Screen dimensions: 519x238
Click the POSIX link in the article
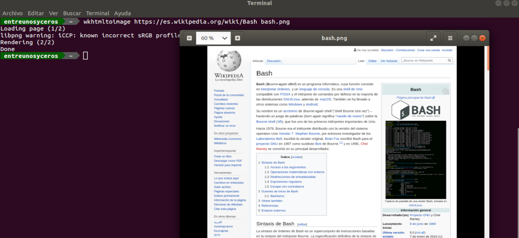point(285,94)
